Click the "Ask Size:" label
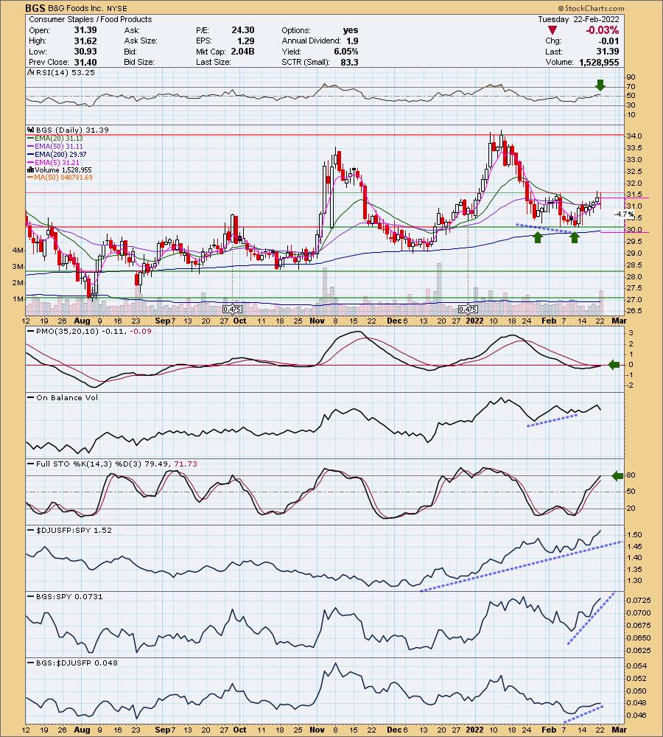The width and height of the screenshot is (663, 737). coord(141,41)
